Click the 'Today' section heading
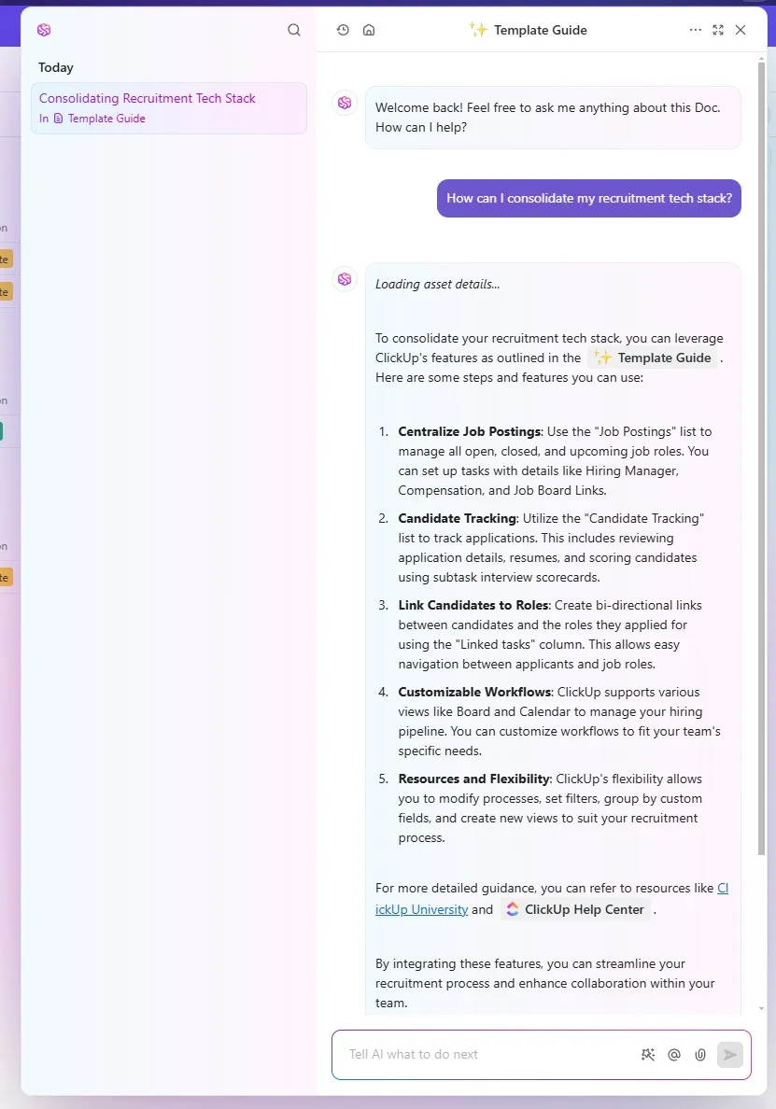 point(56,68)
